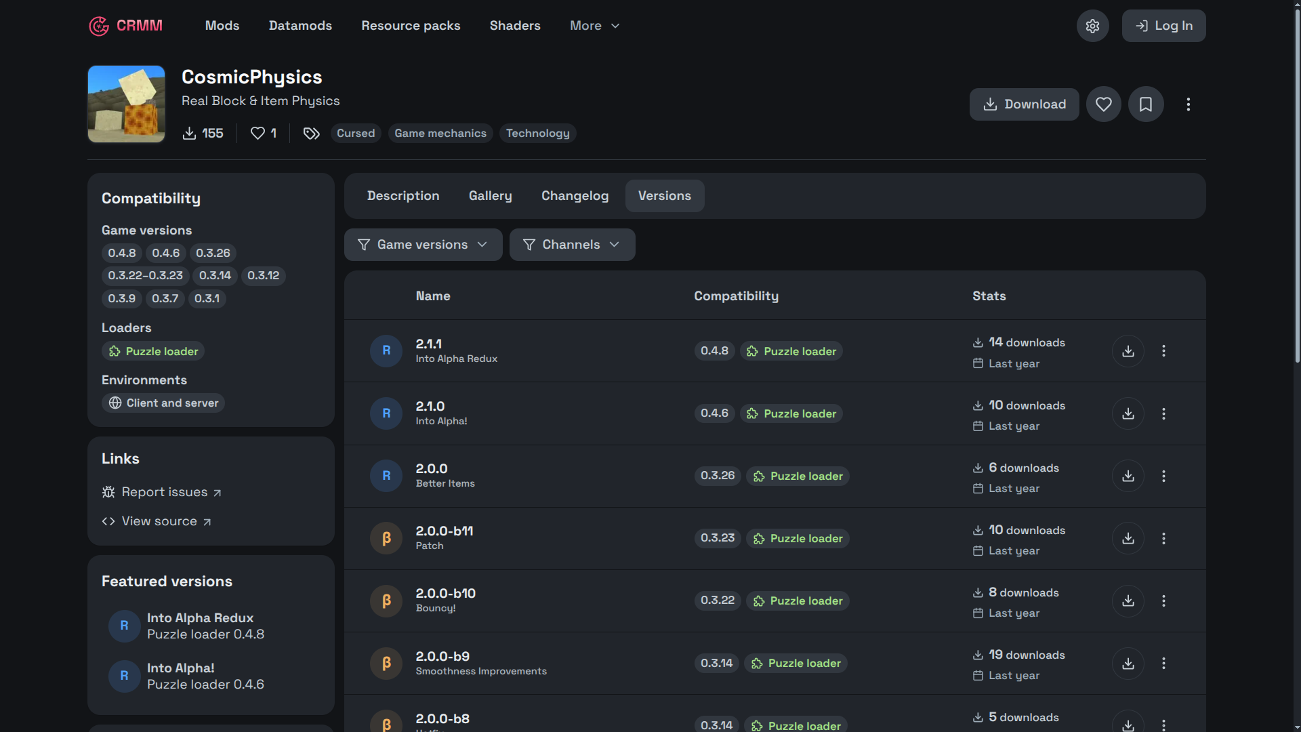
Task: Switch to the Changelog tab
Action: [575, 196]
